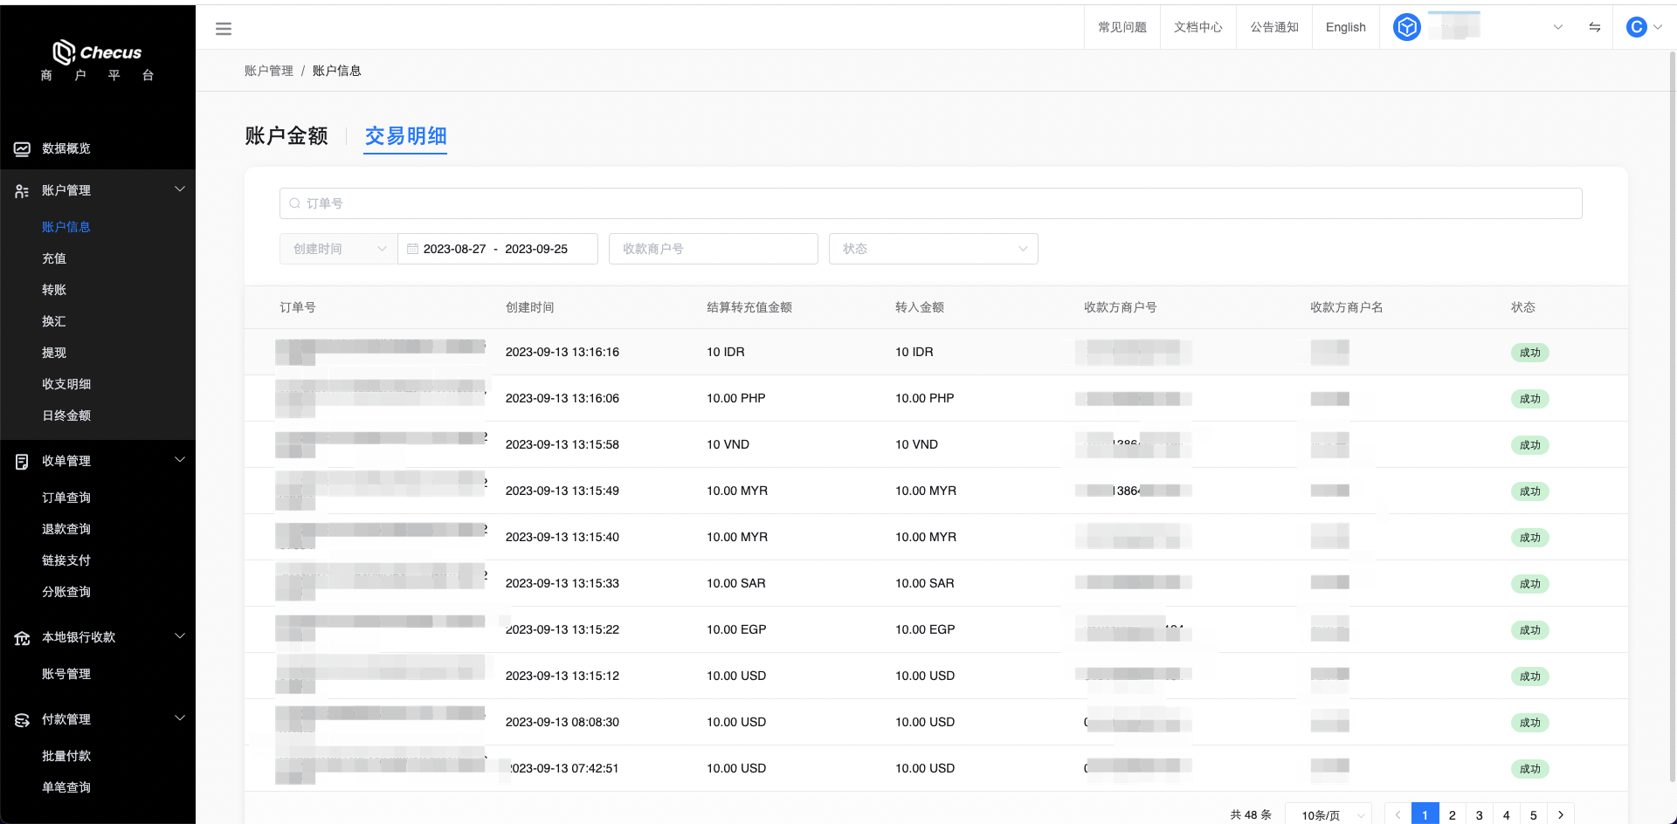
Task: Click the calendar icon in date range
Action: tap(412, 249)
